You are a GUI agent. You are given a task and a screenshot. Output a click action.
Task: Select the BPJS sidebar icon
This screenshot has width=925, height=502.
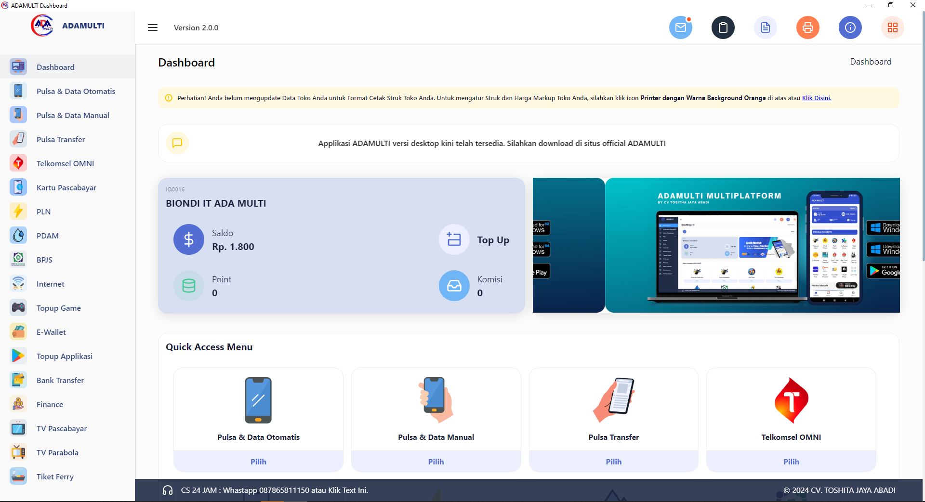[x=18, y=259]
